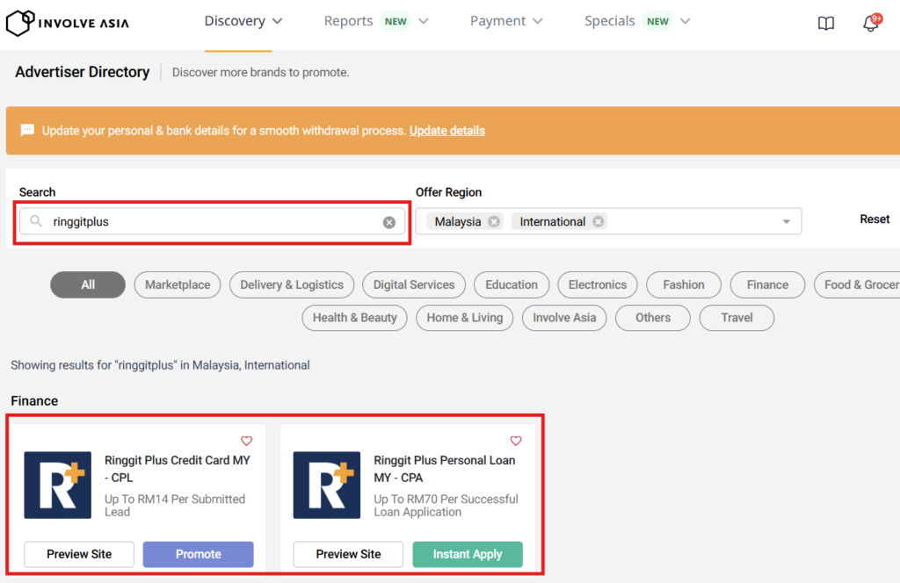Image resolution: width=900 pixels, height=583 pixels.
Task: Select the Finance category filter
Action: pyautogui.click(x=767, y=284)
